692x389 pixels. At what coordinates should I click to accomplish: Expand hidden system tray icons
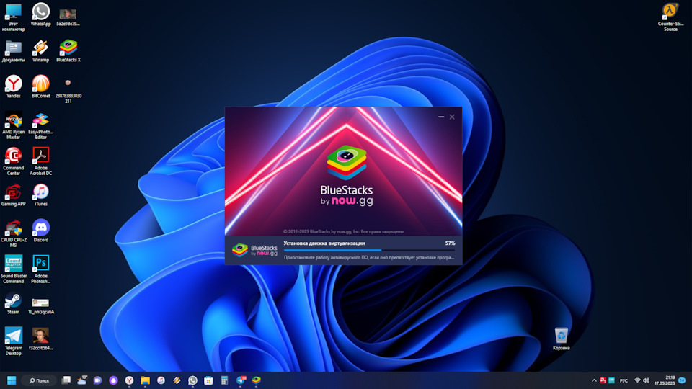[x=594, y=380]
